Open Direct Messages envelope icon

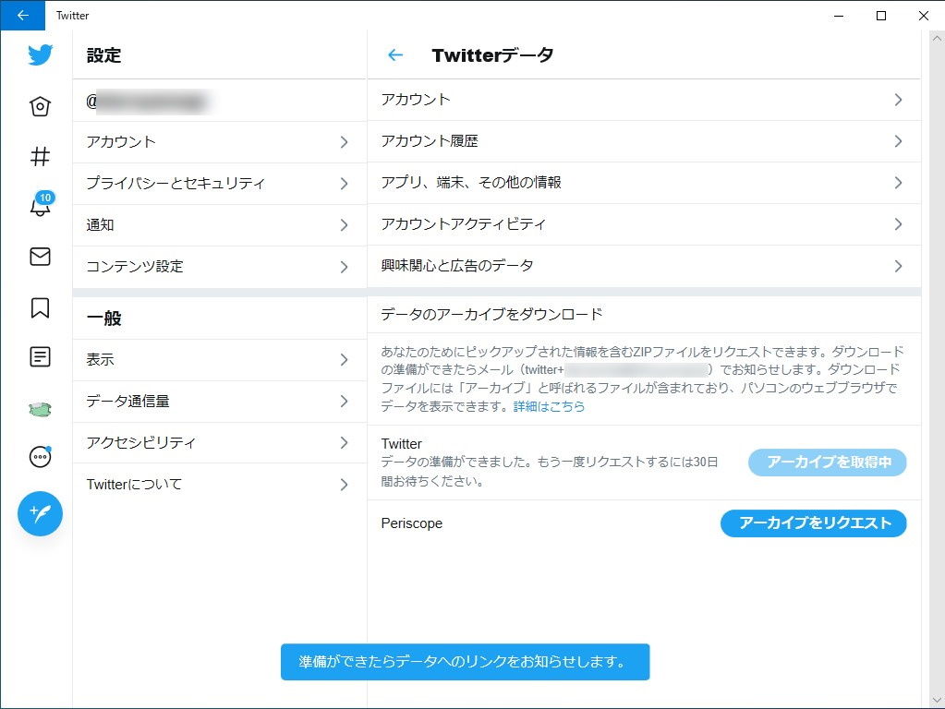[x=39, y=258]
